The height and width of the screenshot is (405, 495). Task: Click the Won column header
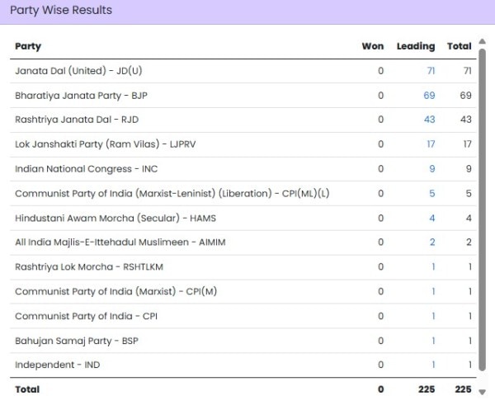(373, 46)
